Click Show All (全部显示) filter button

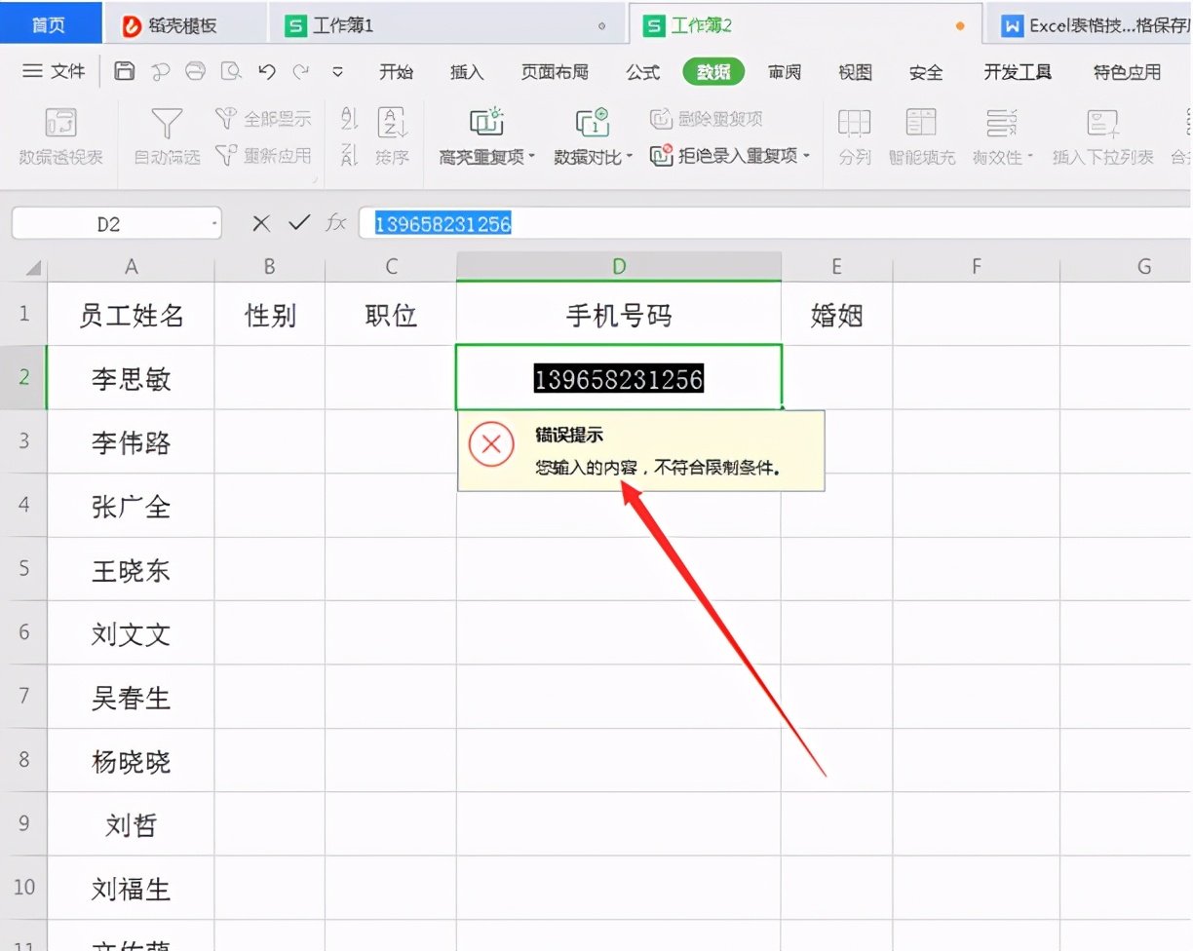263,119
